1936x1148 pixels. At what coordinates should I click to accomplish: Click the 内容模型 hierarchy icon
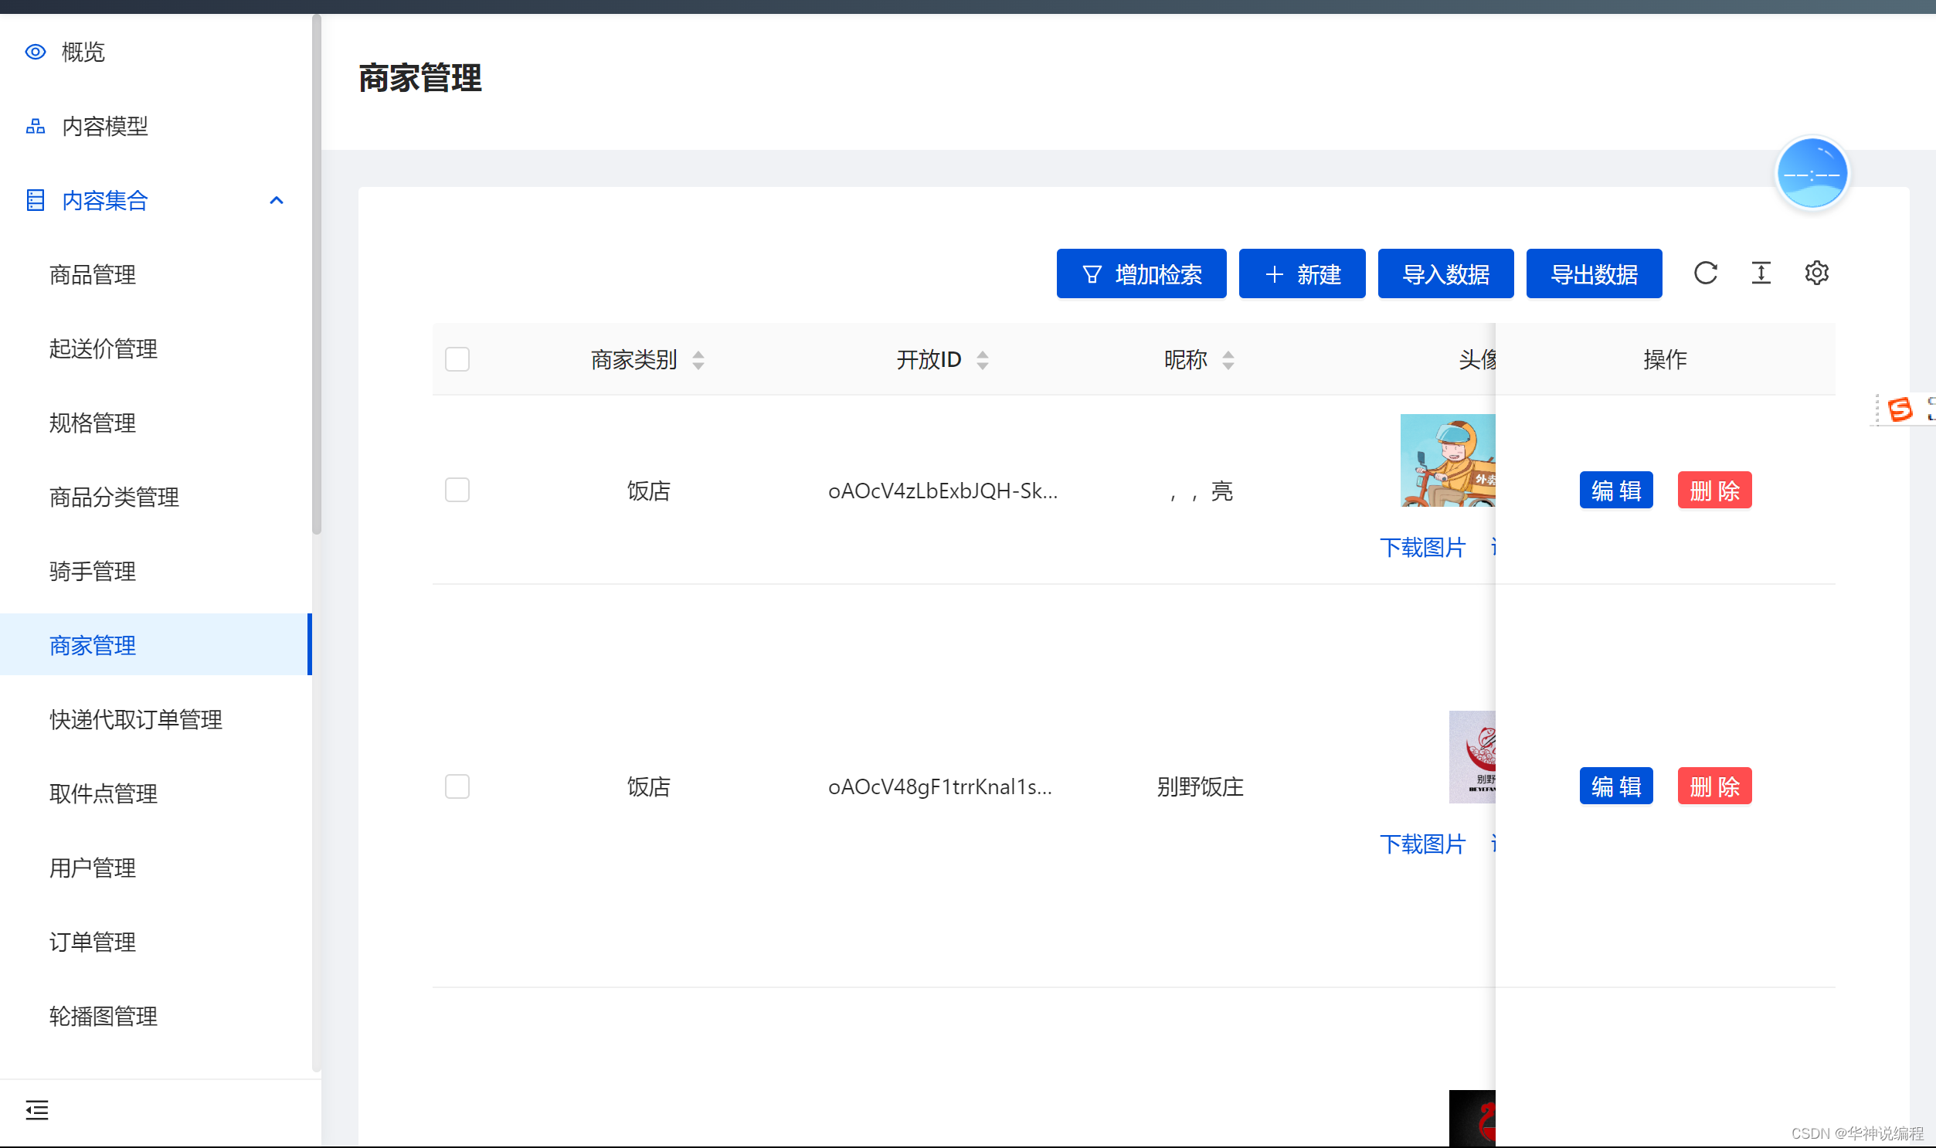click(x=36, y=126)
